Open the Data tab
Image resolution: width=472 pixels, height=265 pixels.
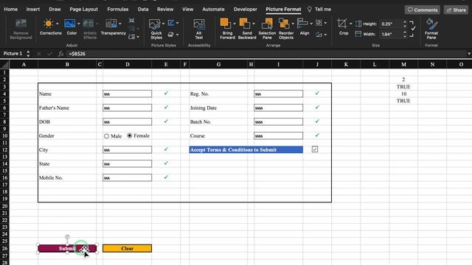click(x=143, y=10)
